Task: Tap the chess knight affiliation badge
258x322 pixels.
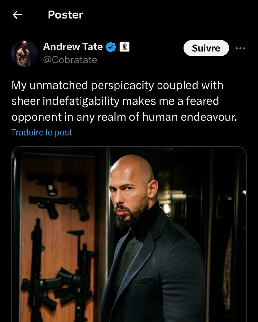Action: click(125, 47)
